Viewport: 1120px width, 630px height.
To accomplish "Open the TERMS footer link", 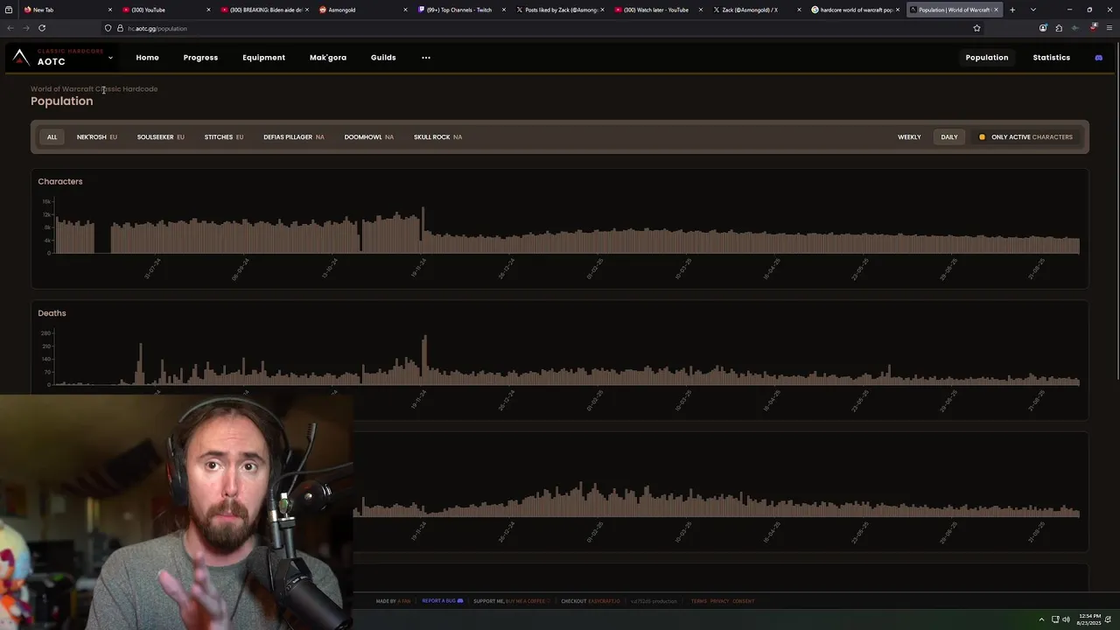I will [698, 601].
